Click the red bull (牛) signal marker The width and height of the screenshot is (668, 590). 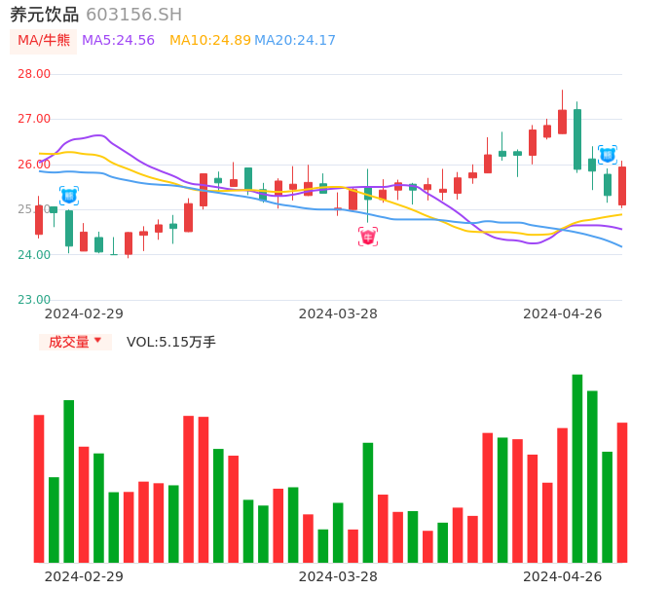[x=368, y=237]
